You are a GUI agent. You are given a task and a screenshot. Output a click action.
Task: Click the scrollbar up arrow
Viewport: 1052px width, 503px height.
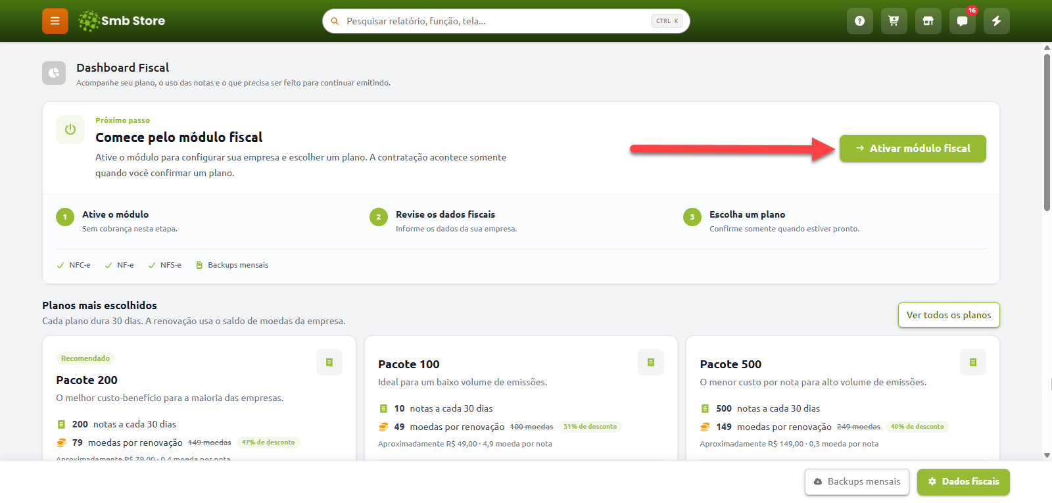point(1047,47)
